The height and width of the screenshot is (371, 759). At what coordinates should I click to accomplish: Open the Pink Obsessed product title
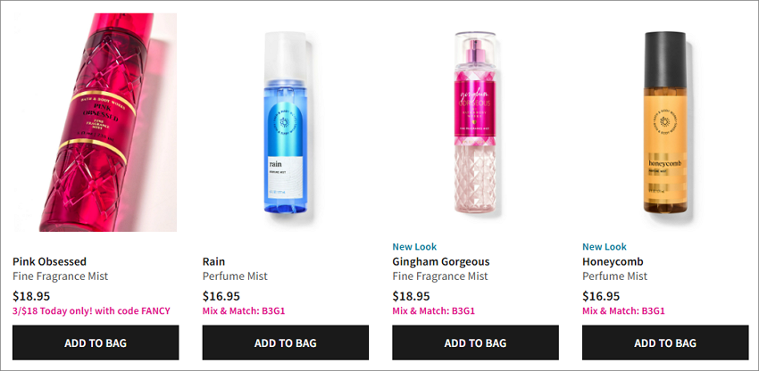49,261
